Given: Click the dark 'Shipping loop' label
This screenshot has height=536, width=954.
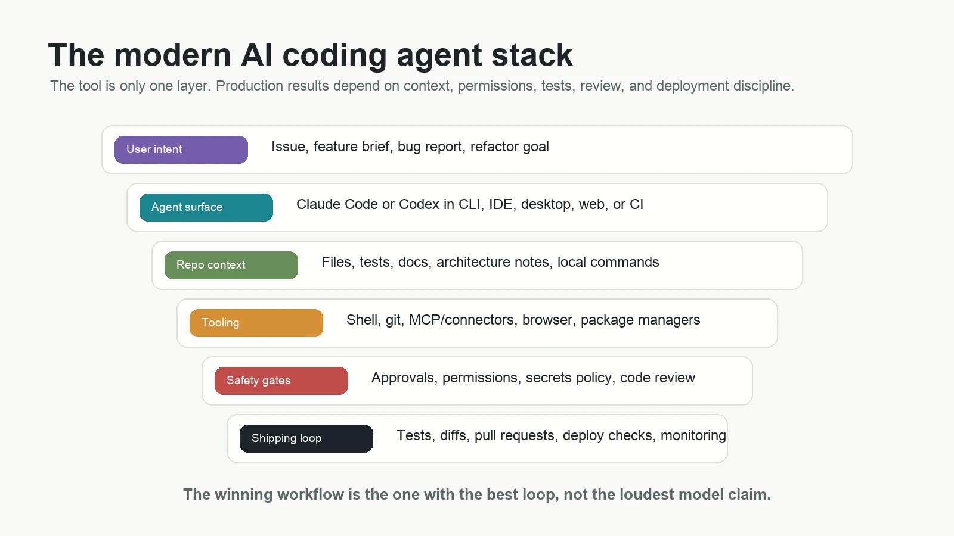Looking at the screenshot, I should [306, 438].
